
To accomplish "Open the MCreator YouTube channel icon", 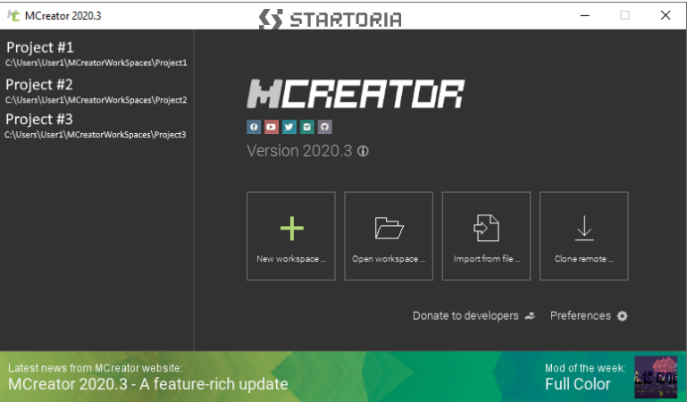I will [272, 127].
